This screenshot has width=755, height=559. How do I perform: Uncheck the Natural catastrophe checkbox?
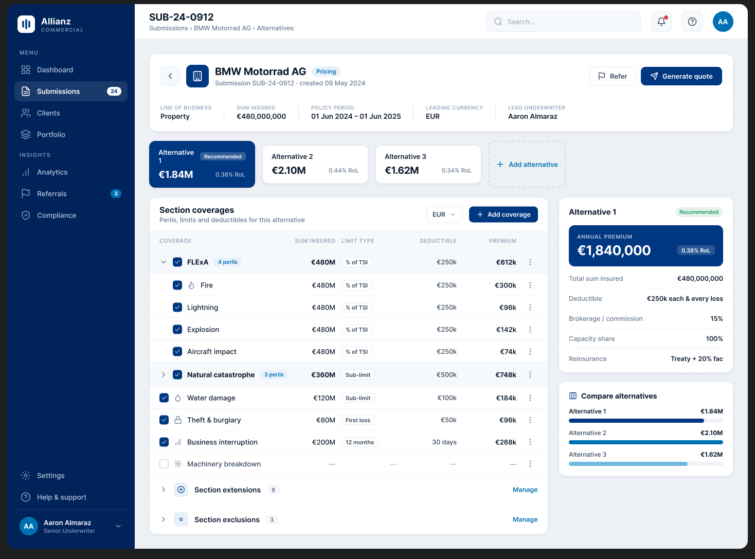[x=177, y=375]
